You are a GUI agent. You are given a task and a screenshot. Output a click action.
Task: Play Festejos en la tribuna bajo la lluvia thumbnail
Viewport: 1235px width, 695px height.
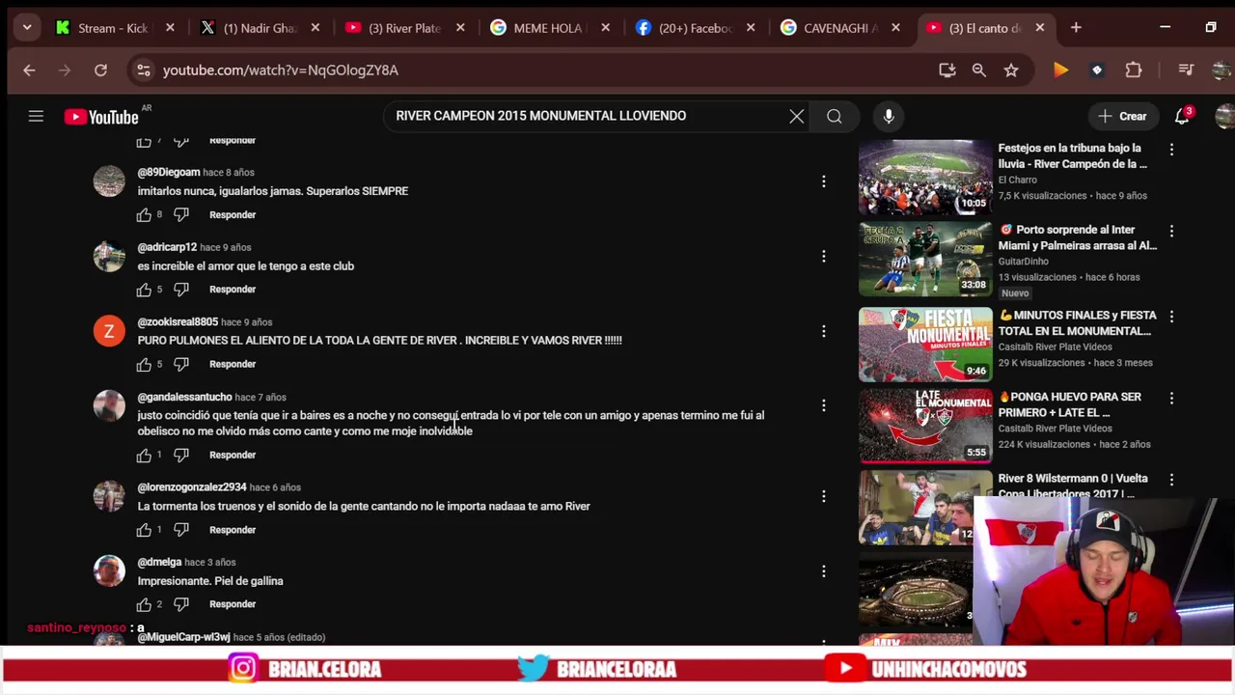(x=925, y=178)
